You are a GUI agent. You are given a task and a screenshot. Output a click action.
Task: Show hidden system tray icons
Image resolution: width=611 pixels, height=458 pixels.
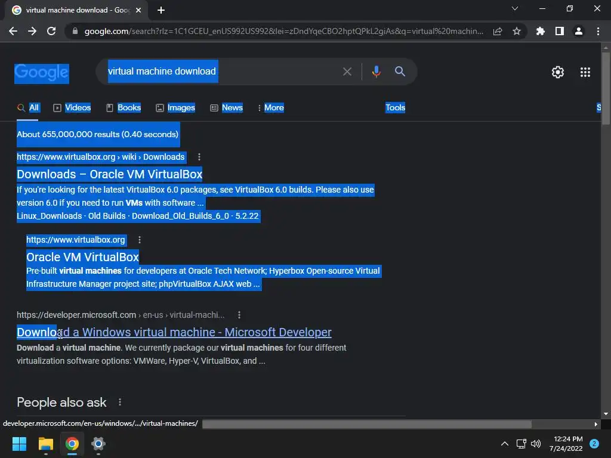click(x=505, y=444)
